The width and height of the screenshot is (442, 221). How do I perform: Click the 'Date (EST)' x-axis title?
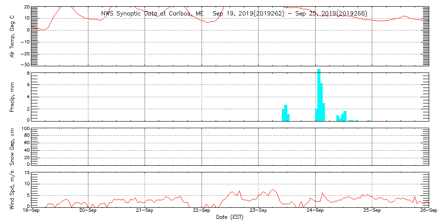tap(230, 217)
